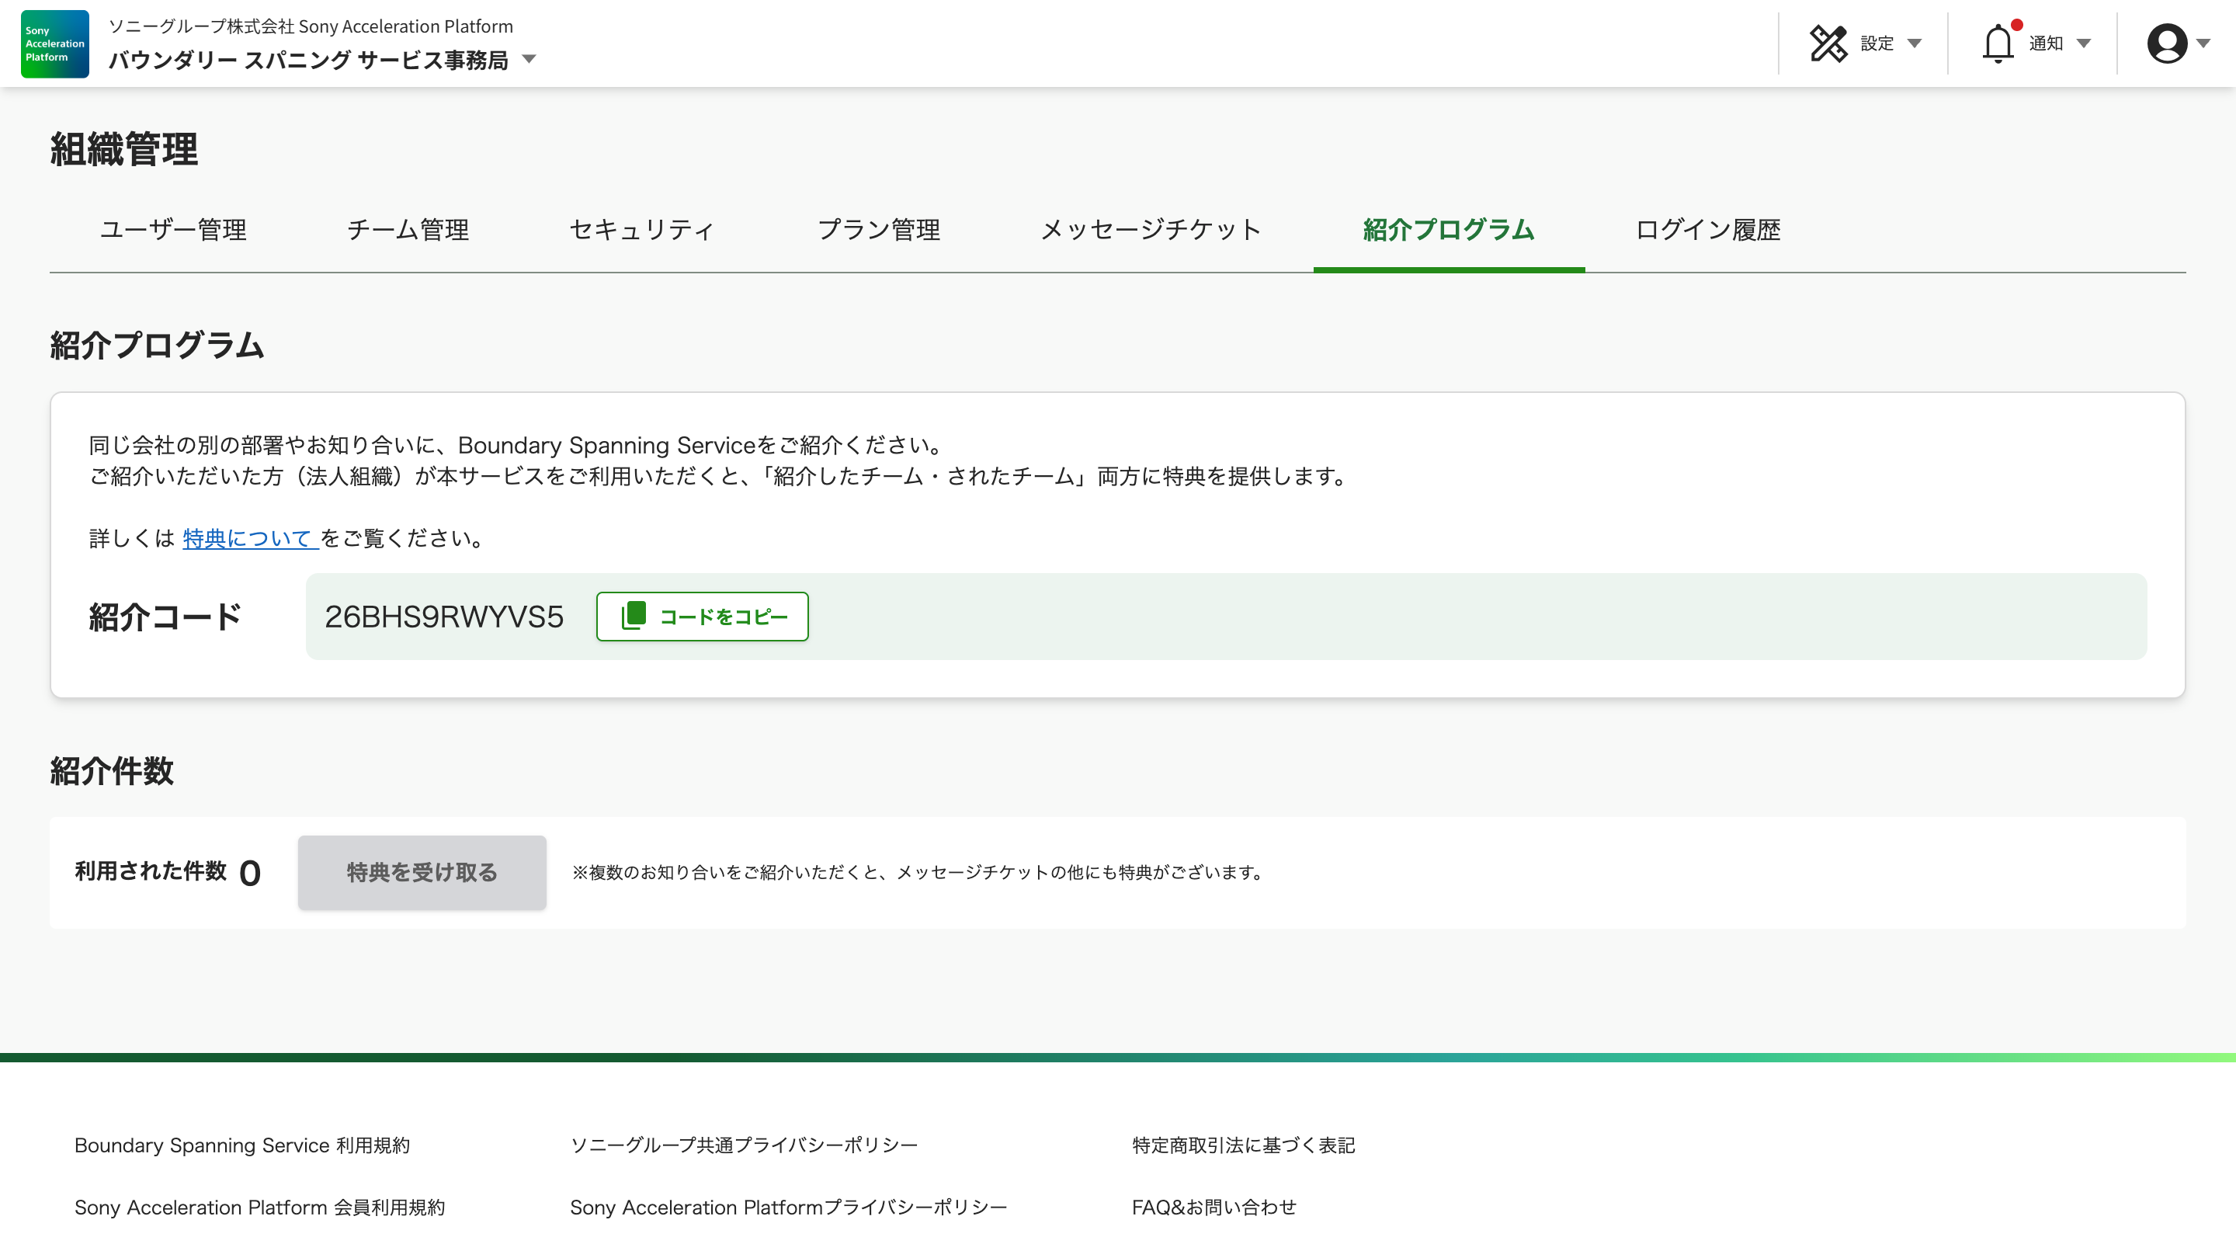The height and width of the screenshot is (1258, 2236).
Task: Open the 設定 dropdown arrow
Action: click(x=1914, y=43)
